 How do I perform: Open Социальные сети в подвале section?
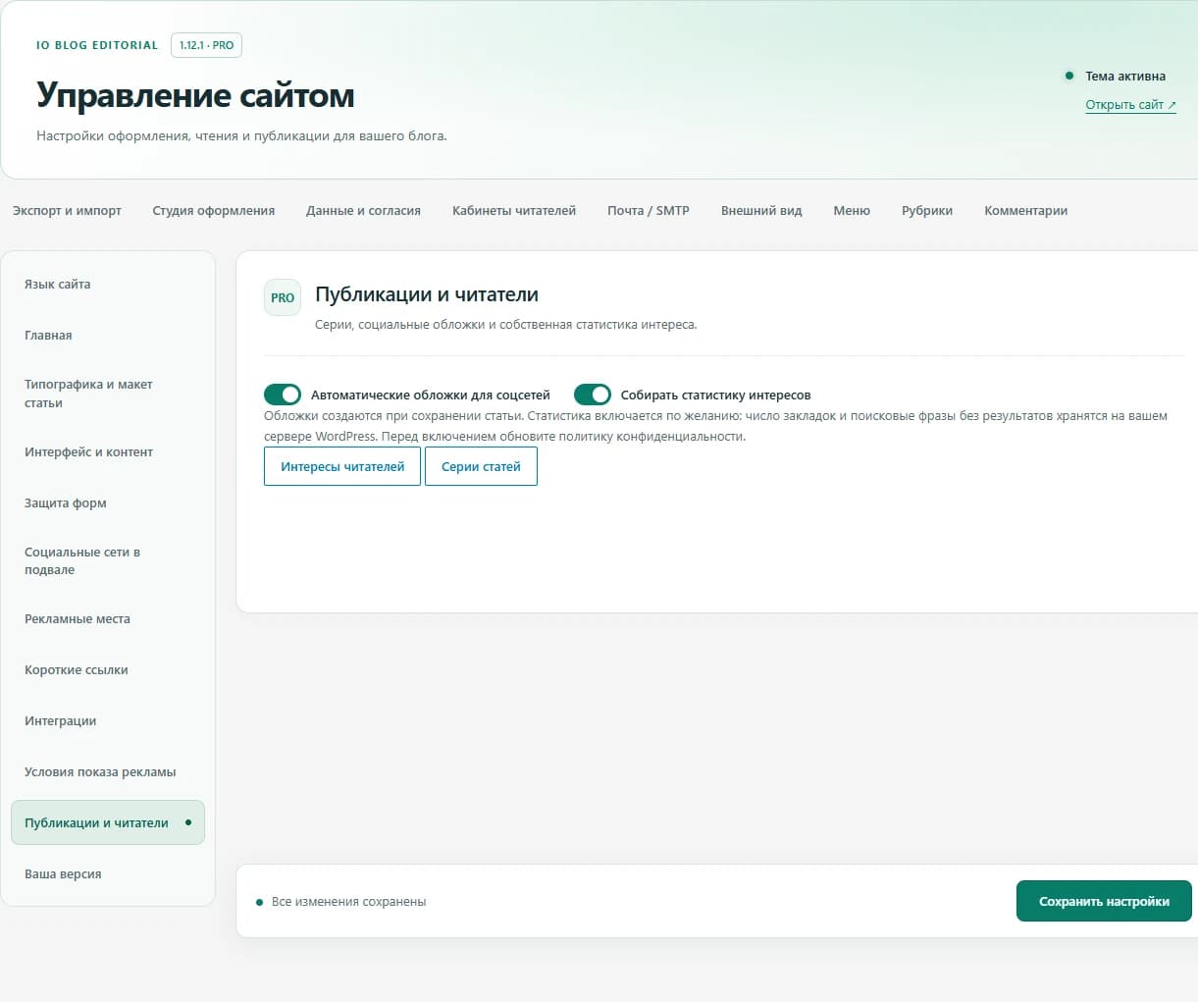click(x=108, y=561)
